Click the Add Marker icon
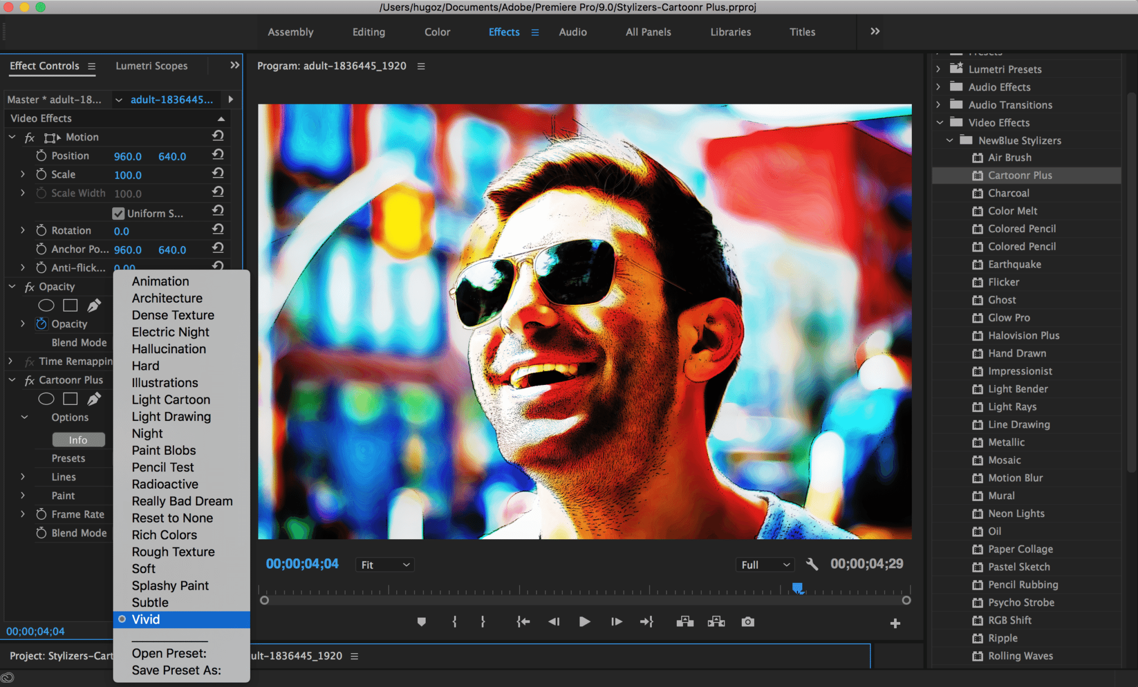The height and width of the screenshot is (687, 1138). (x=421, y=621)
